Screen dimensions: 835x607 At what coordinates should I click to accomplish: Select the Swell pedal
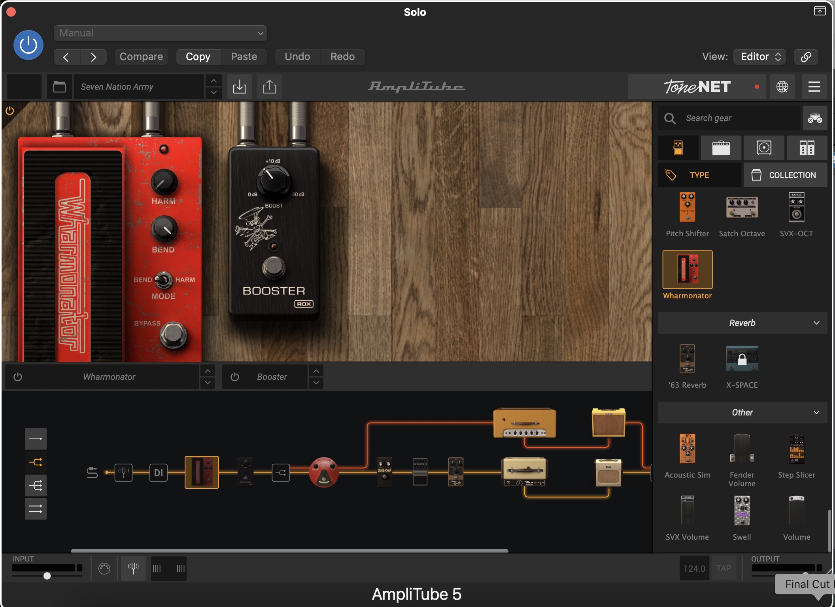(x=742, y=518)
